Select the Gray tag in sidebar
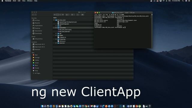Image resolution: width=192 pixels, height=108 pixels. (x=35, y=71)
